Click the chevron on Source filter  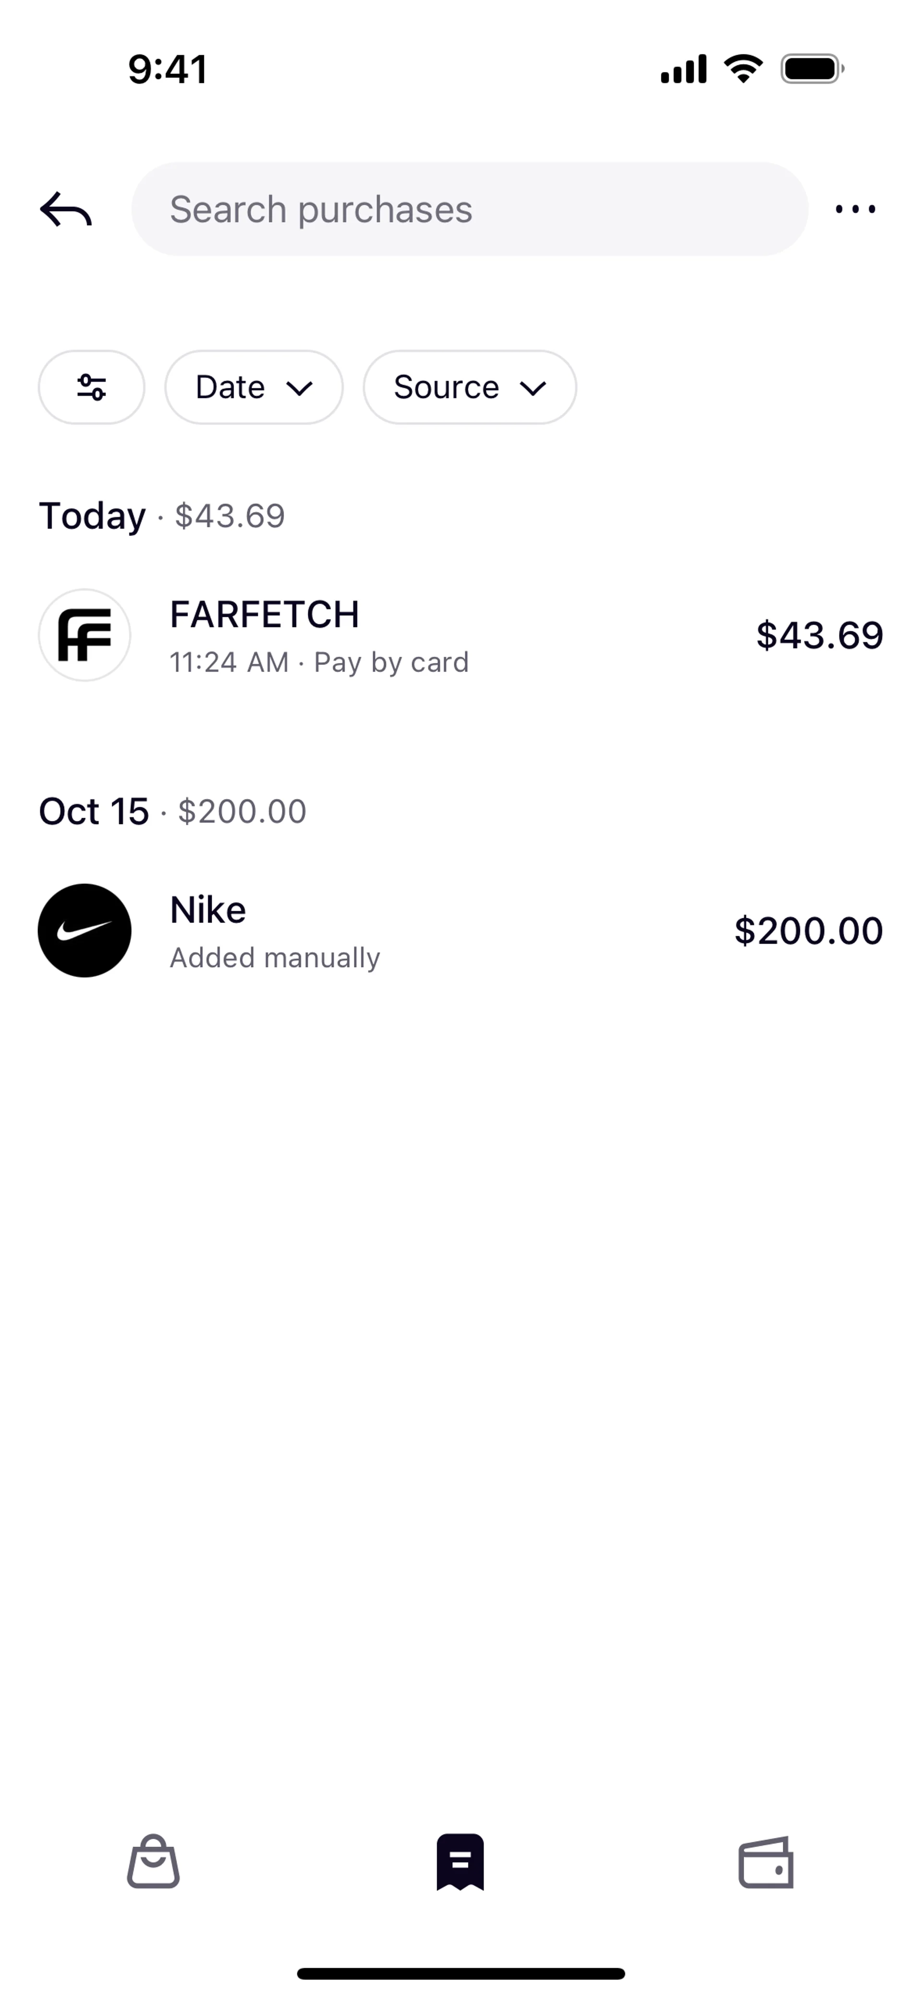point(533,388)
